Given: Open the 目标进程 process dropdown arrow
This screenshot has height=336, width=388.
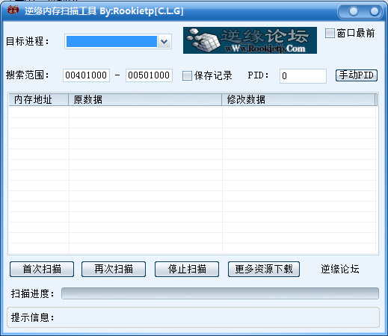Looking at the screenshot, I should click(164, 41).
